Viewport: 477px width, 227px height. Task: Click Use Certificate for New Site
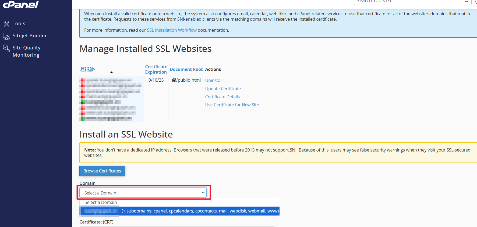(x=232, y=105)
